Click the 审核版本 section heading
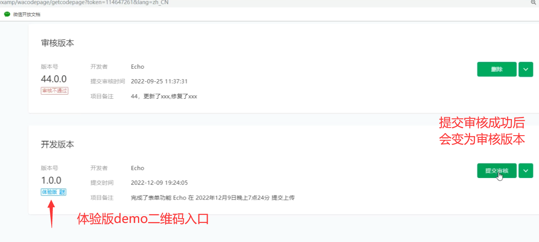Viewport: 539px width, 242px height. tap(58, 43)
